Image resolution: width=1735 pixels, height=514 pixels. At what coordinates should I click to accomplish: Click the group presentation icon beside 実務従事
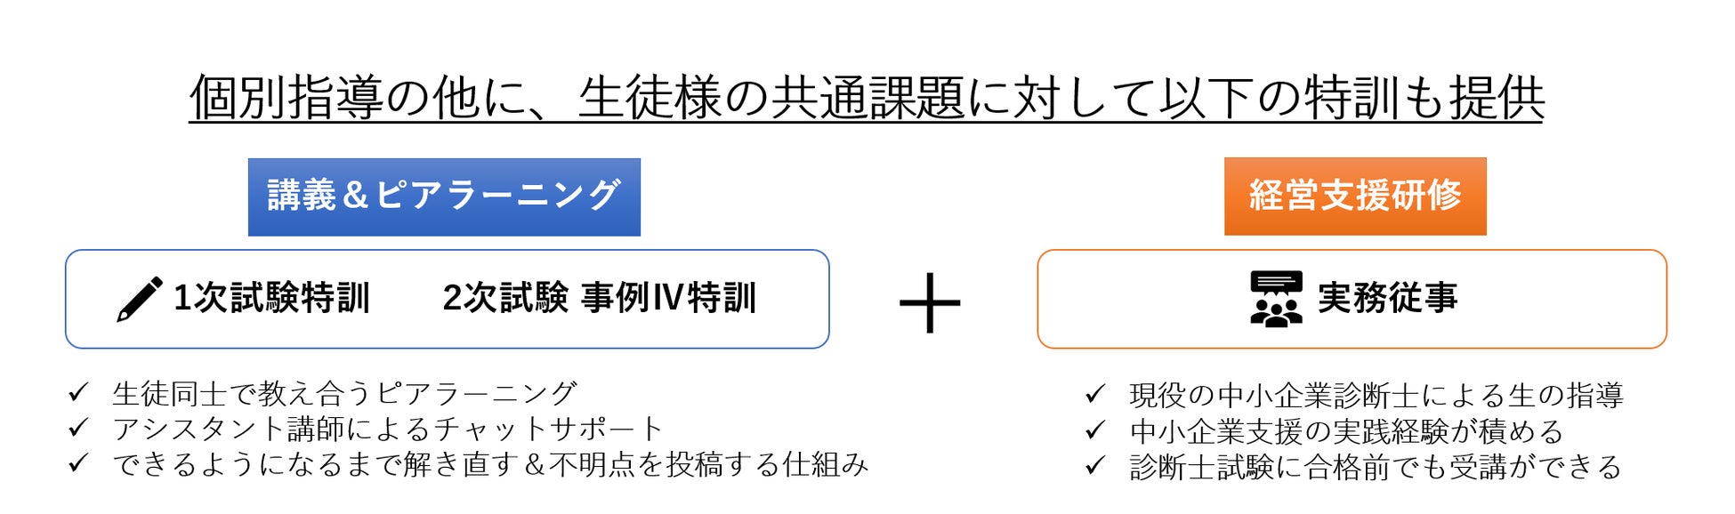(1276, 299)
